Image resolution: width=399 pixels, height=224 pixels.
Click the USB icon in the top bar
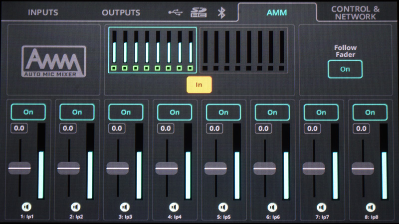(176, 12)
